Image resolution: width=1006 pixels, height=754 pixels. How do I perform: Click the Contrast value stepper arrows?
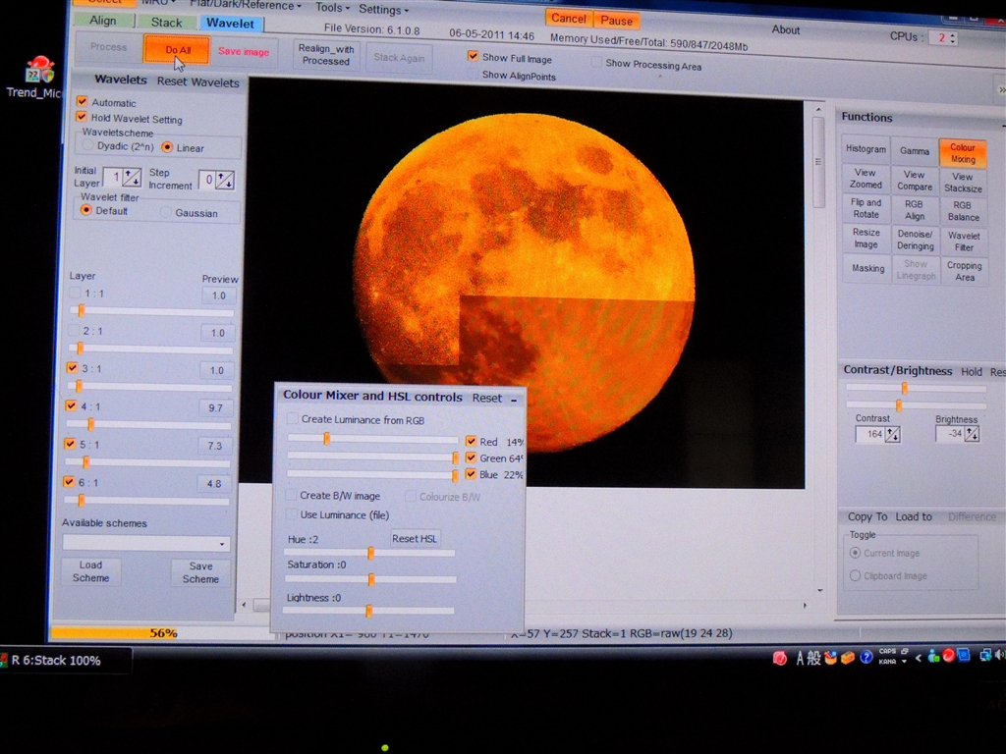892,434
